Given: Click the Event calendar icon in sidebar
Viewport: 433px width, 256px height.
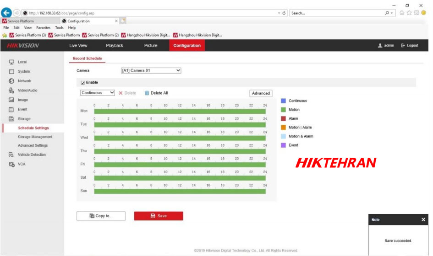Looking at the screenshot, I should [11, 109].
